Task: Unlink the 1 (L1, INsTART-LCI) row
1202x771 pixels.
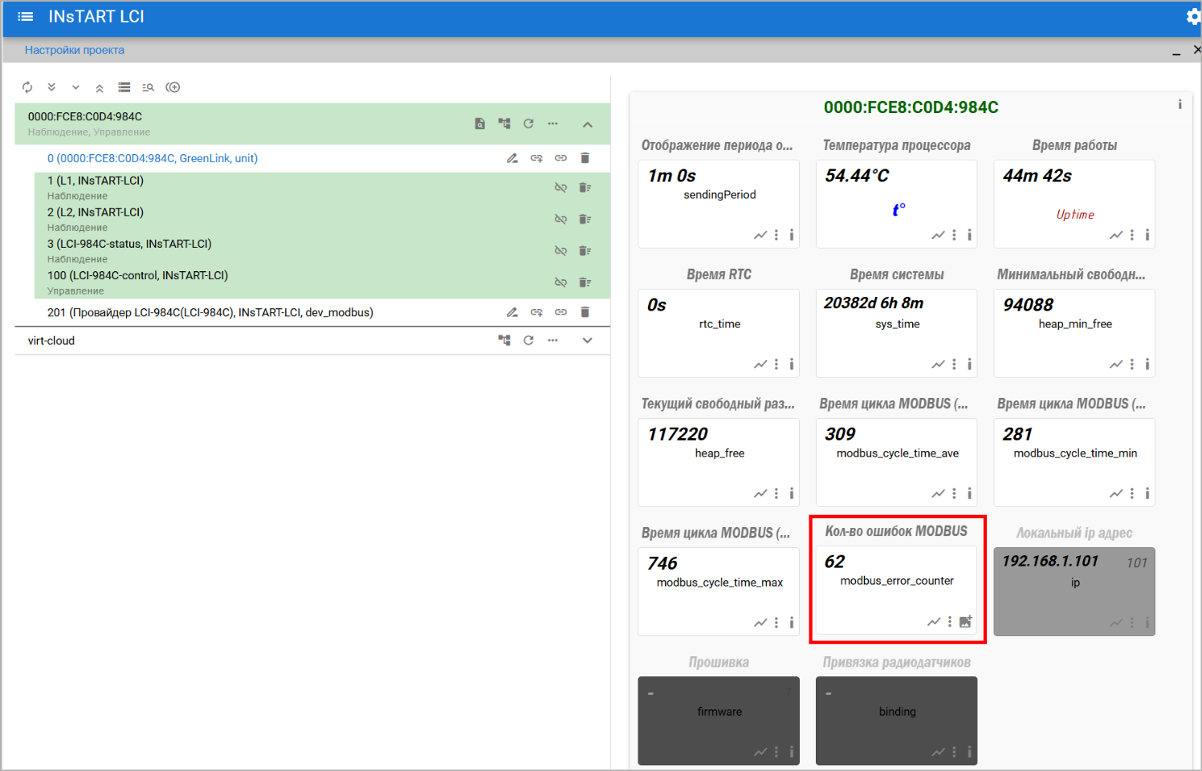Action: pos(560,188)
